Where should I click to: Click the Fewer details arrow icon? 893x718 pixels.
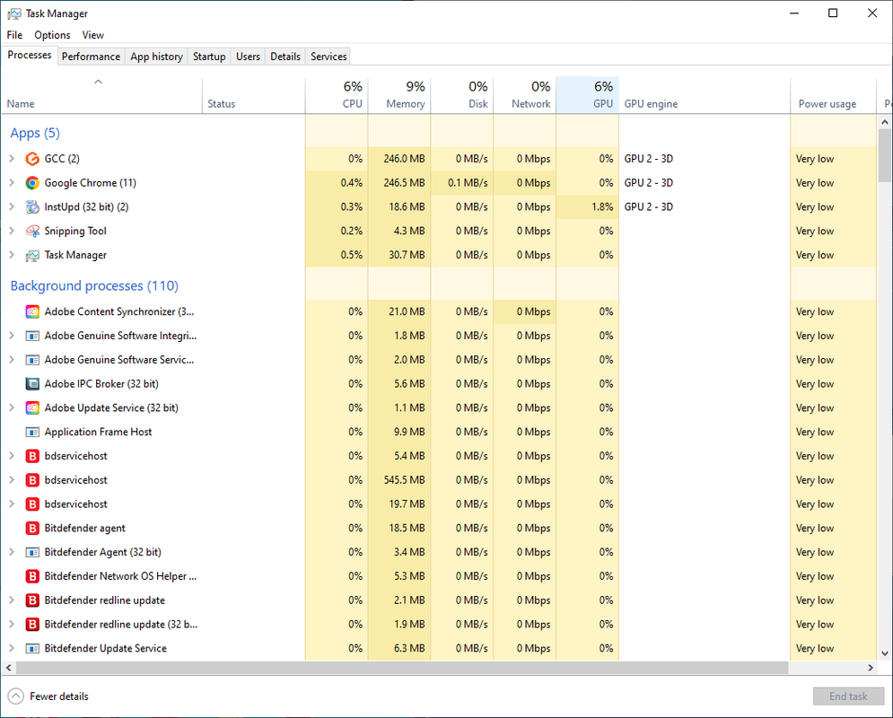pos(15,696)
